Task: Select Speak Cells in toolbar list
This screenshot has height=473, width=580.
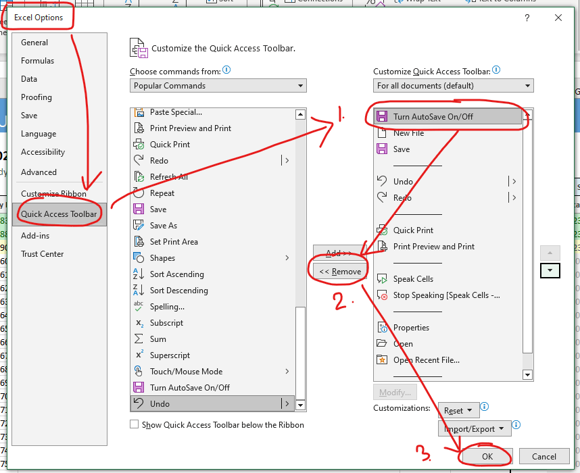Action: [448, 279]
